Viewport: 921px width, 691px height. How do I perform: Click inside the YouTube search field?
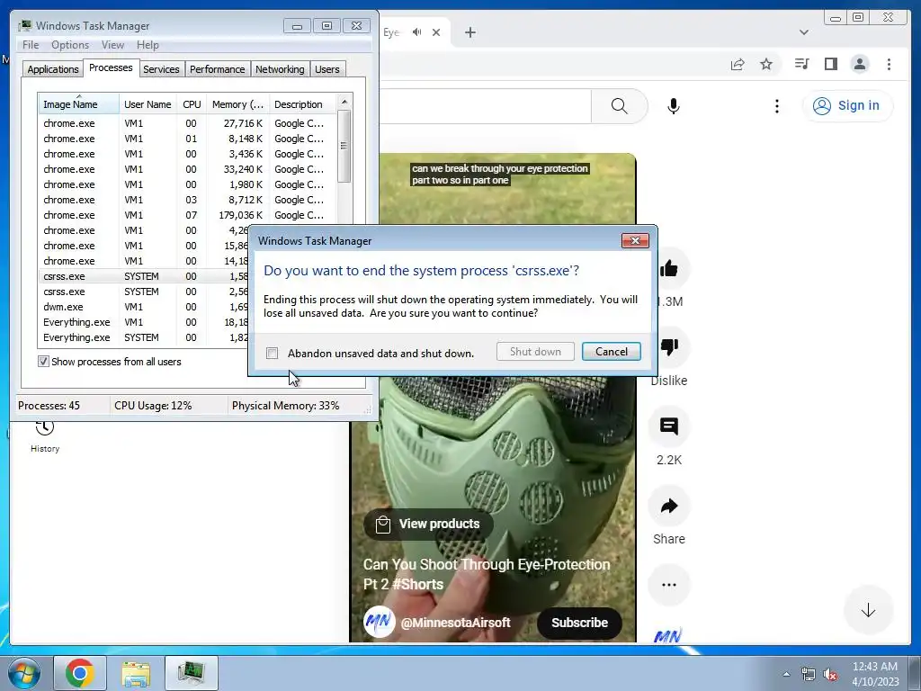click(x=485, y=106)
